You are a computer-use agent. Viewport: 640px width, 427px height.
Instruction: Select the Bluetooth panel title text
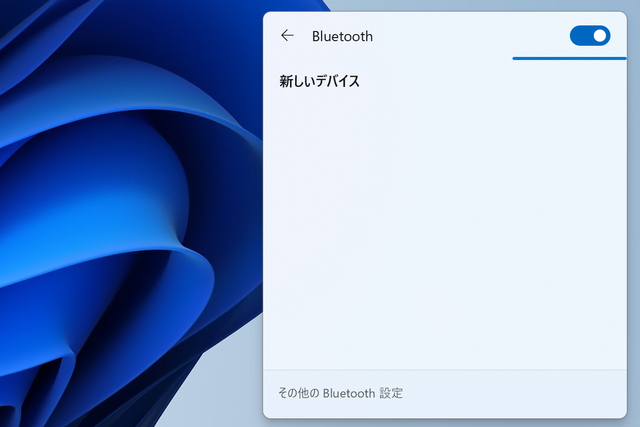342,36
